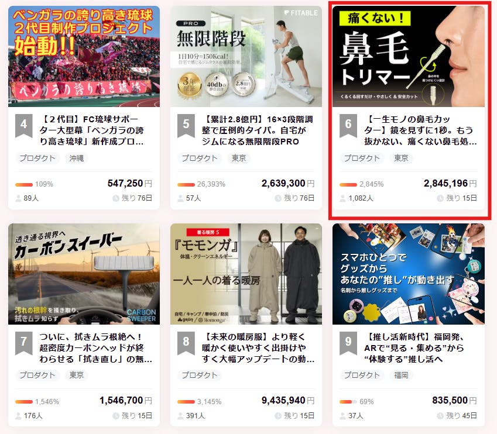This screenshot has height=434, width=497.
Task: Open the 鼻毛トリマー project image
Action: (408, 56)
